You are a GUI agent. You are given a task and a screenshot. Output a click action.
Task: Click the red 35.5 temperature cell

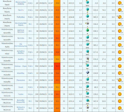coord(57,66)
